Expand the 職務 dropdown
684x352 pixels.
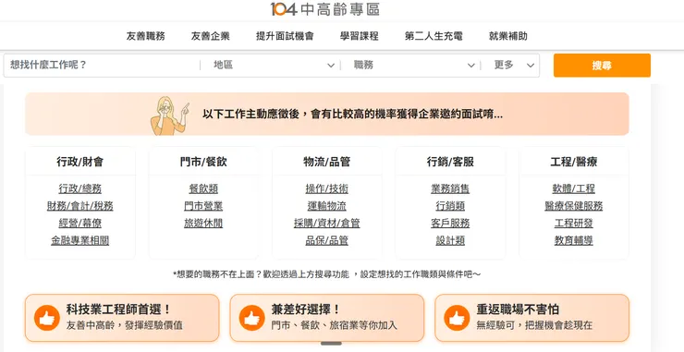click(414, 65)
